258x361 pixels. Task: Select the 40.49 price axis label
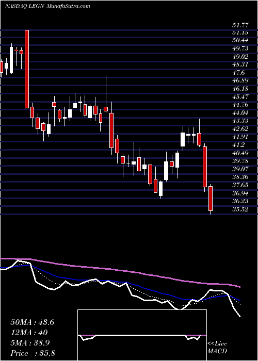[239, 153]
